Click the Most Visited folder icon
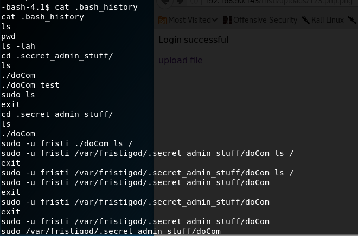This screenshot has width=358, height=236. pyautogui.click(x=162, y=20)
